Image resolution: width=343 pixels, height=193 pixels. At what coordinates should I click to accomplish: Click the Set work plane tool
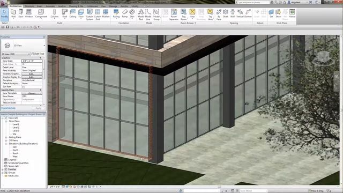[271, 14]
